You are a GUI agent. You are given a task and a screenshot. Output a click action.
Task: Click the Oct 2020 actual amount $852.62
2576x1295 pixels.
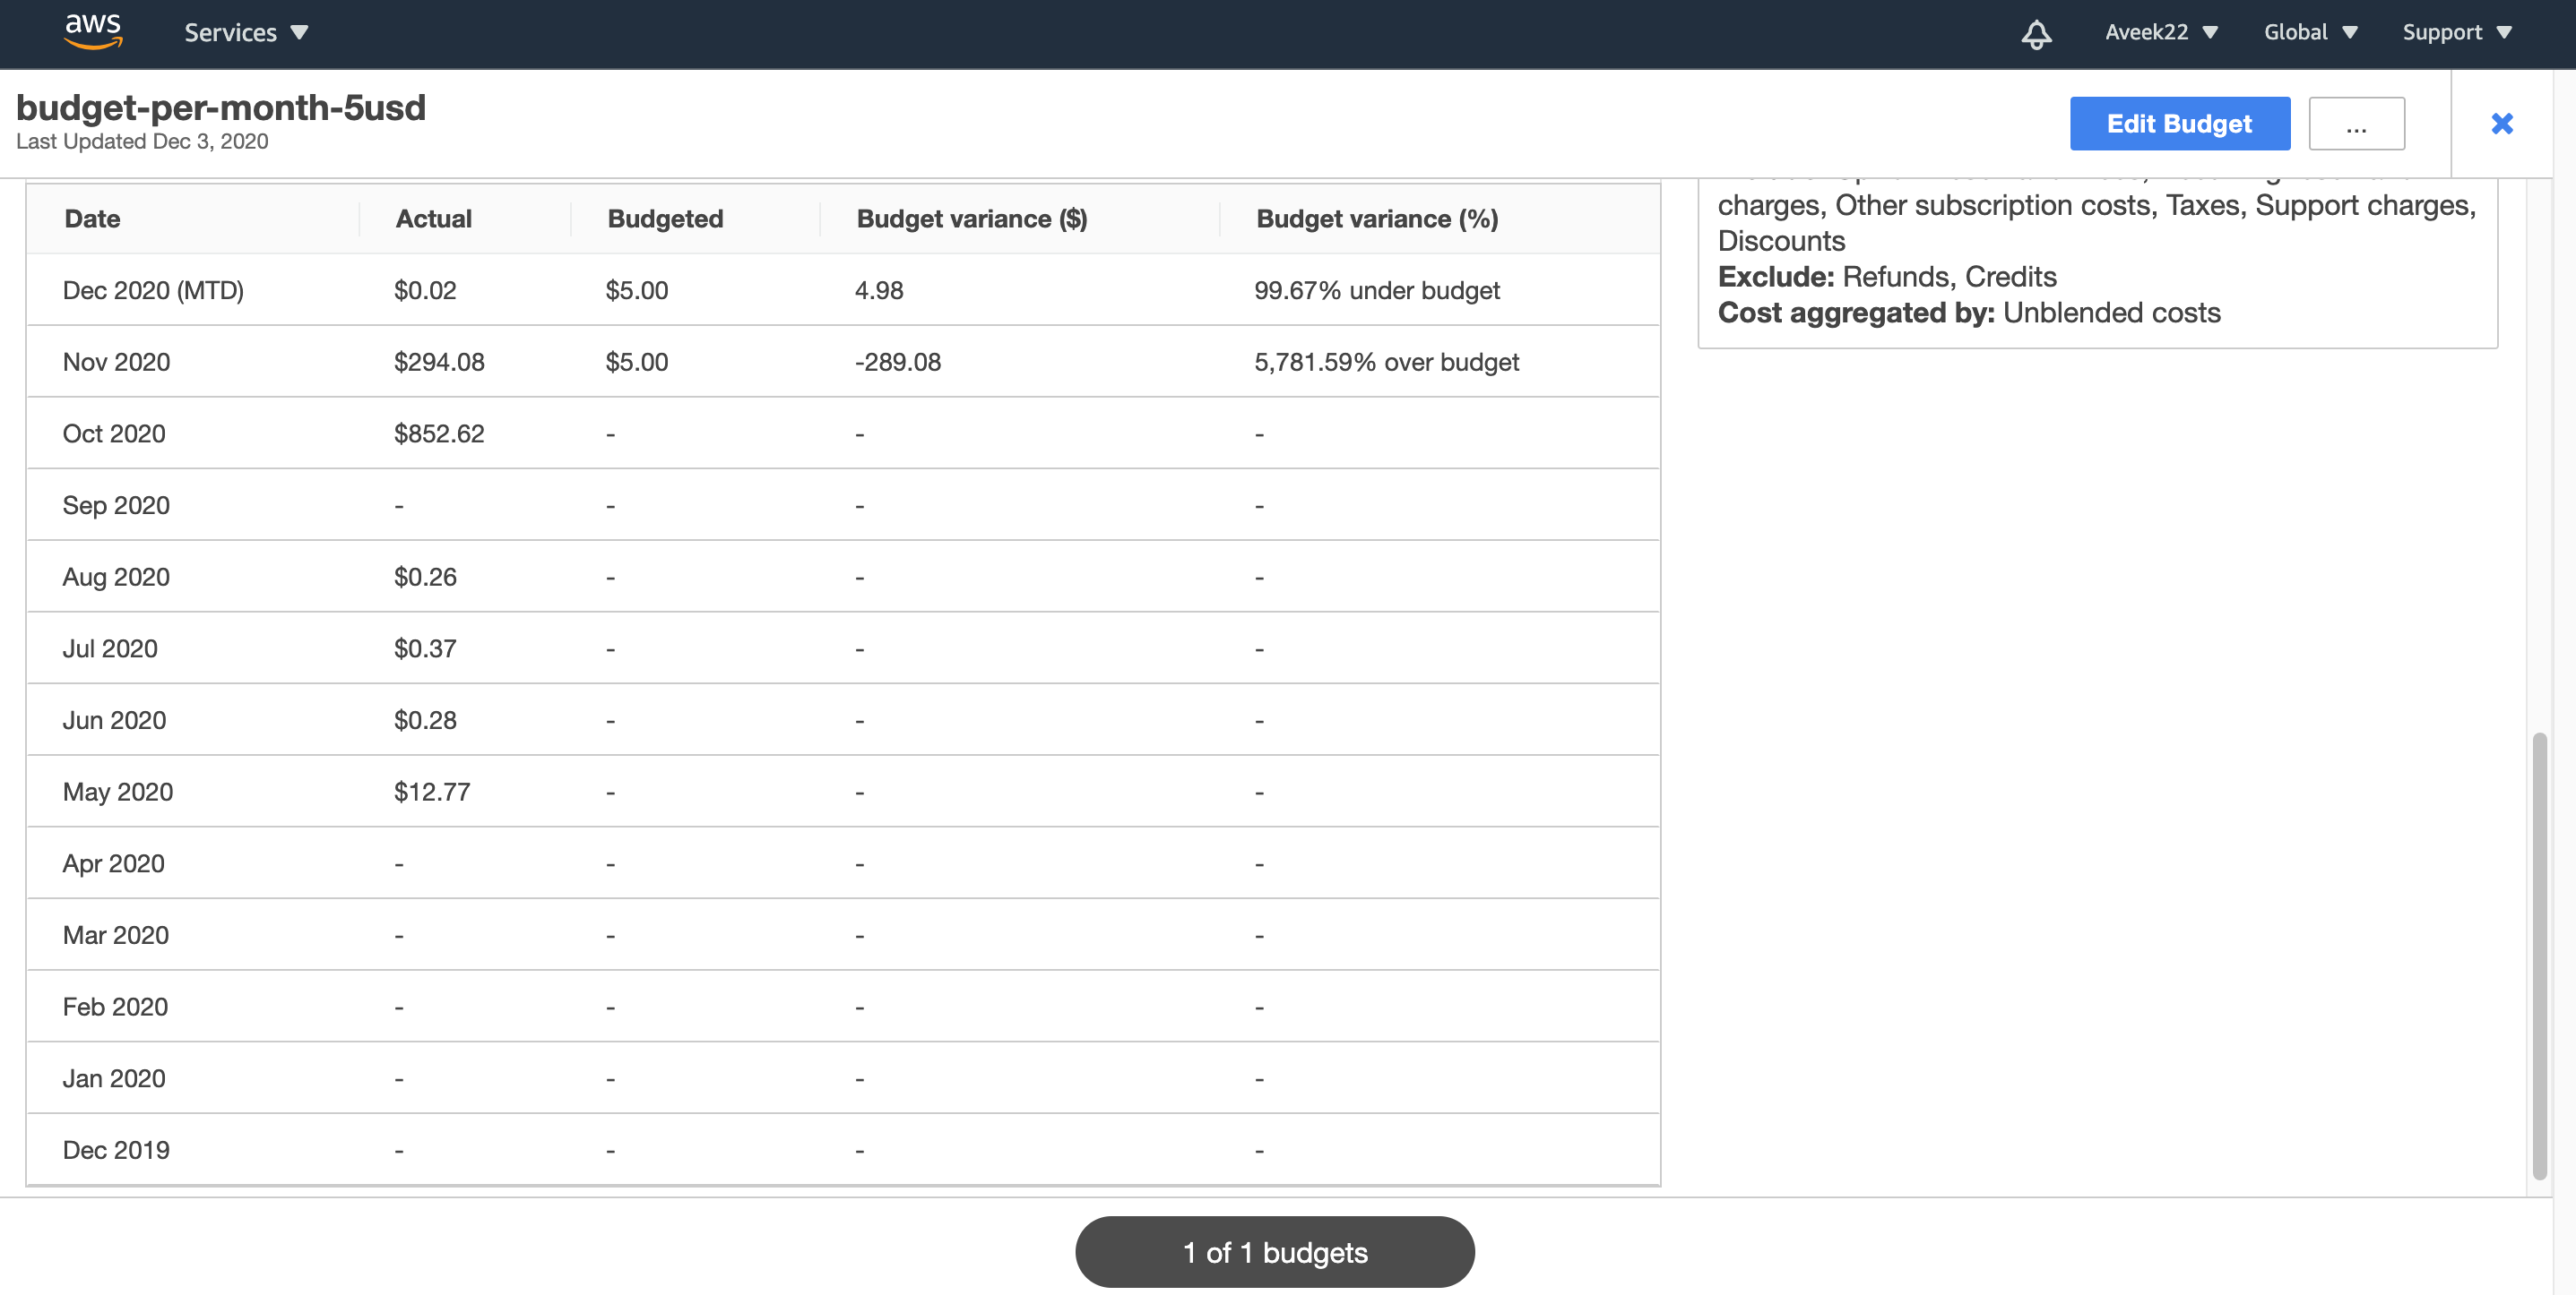[x=438, y=433]
